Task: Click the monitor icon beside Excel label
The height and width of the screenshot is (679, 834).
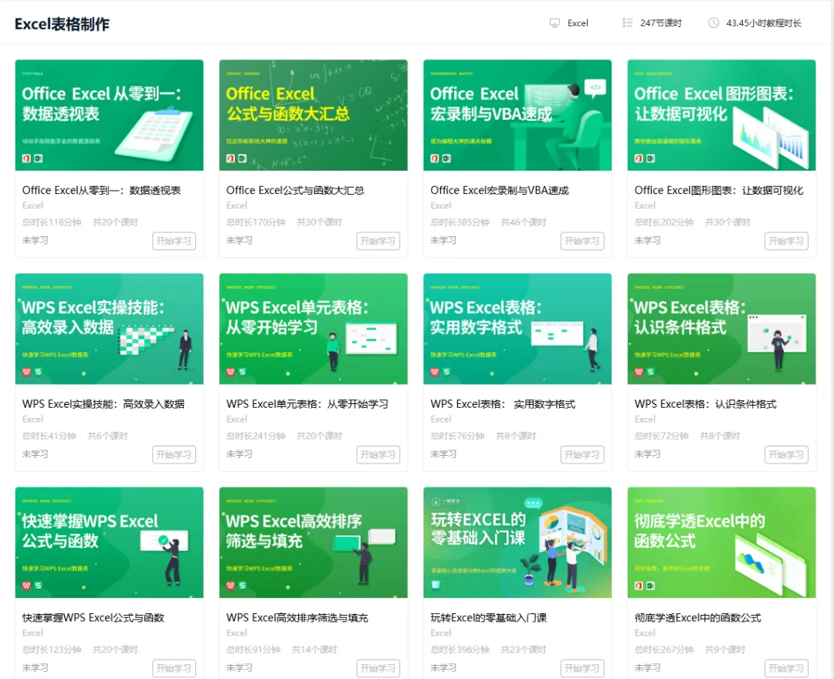Action: pos(554,23)
